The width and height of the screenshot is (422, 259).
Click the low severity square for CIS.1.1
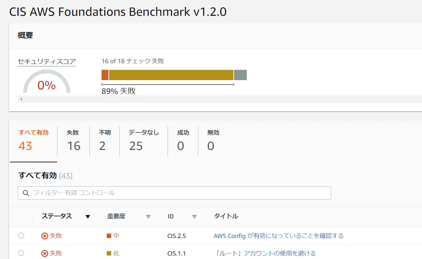click(x=109, y=253)
